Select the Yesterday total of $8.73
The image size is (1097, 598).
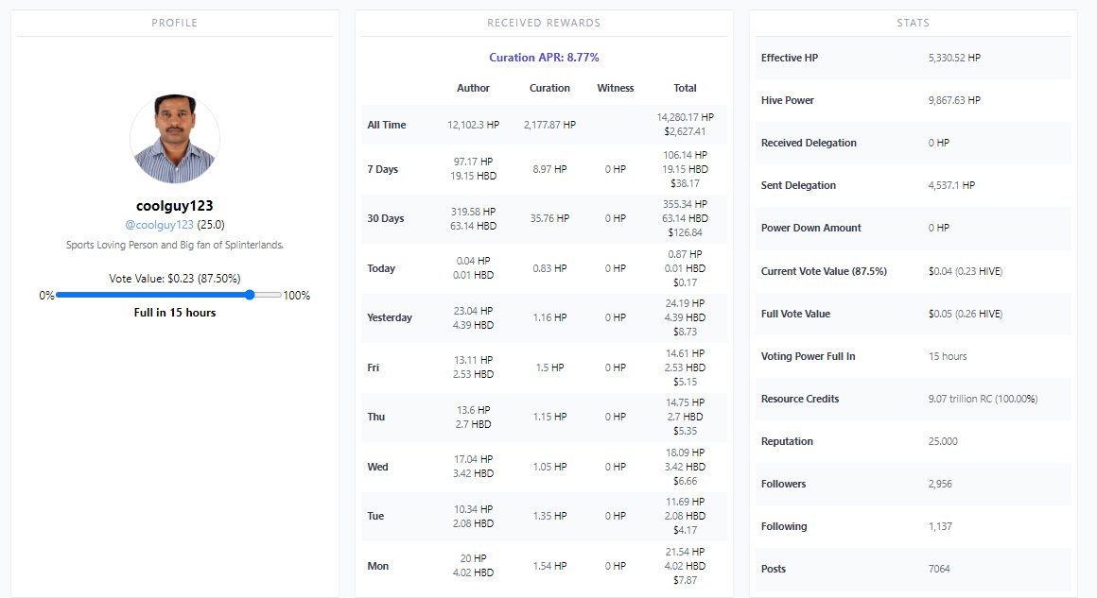pyautogui.click(x=685, y=332)
